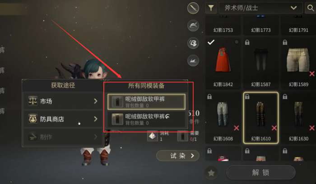Viewport: 316px width, 184px height.
Task: Select the glove category icon
Action: tap(193, 43)
